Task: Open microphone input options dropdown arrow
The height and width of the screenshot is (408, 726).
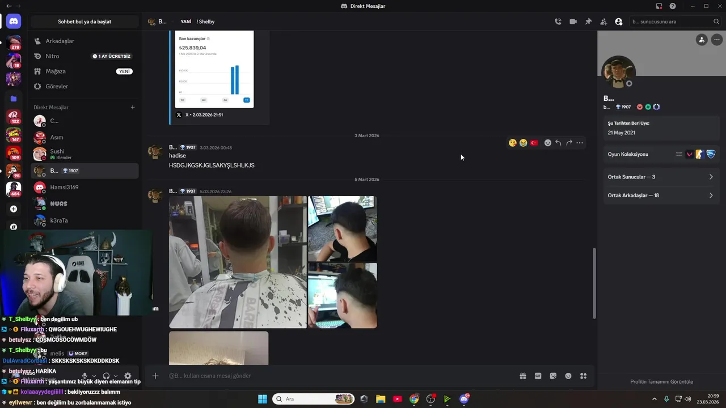Action: coord(94,376)
